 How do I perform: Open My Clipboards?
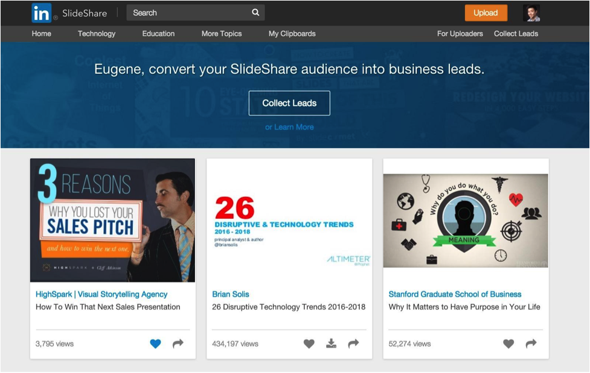tap(292, 34)
